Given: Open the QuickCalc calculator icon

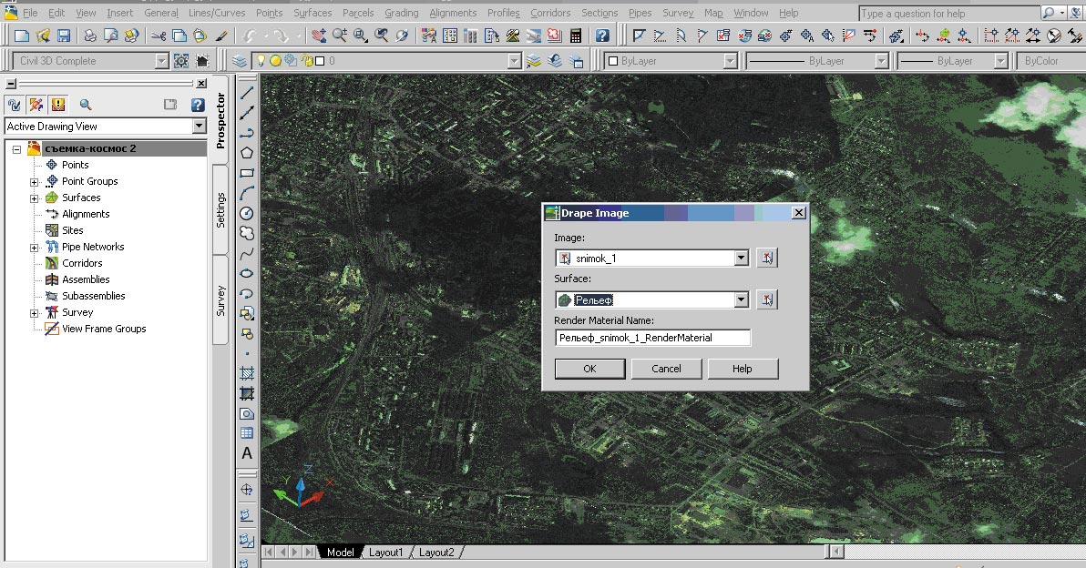Looking at the screenshot, I should click(576, 35).
